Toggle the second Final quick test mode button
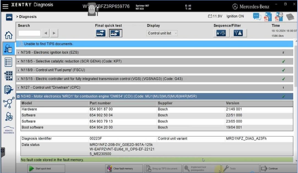This screenshot has height=173, width=298. 116,33
